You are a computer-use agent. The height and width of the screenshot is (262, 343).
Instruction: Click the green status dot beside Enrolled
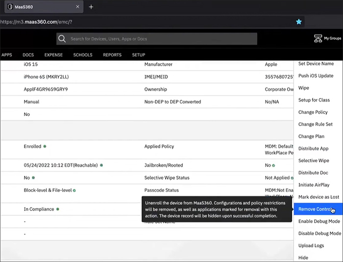tap(45, 146)
